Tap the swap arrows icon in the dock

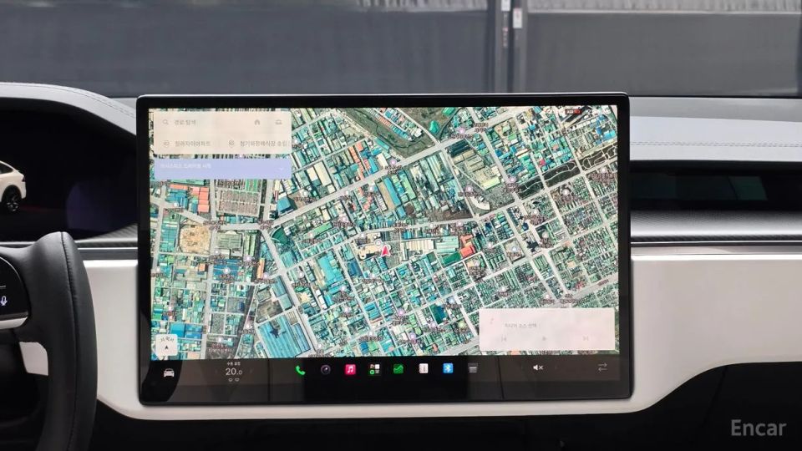[x=602, y=367]
